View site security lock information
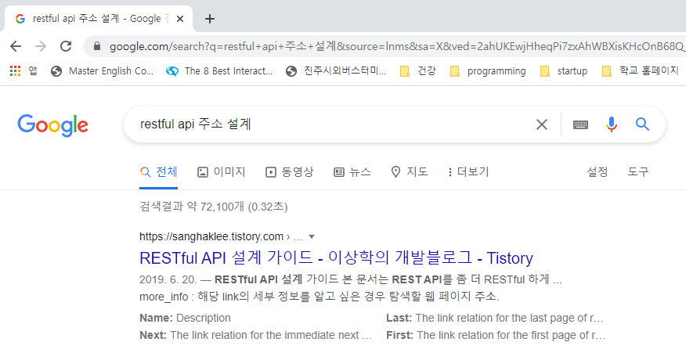 pos(97,46)
